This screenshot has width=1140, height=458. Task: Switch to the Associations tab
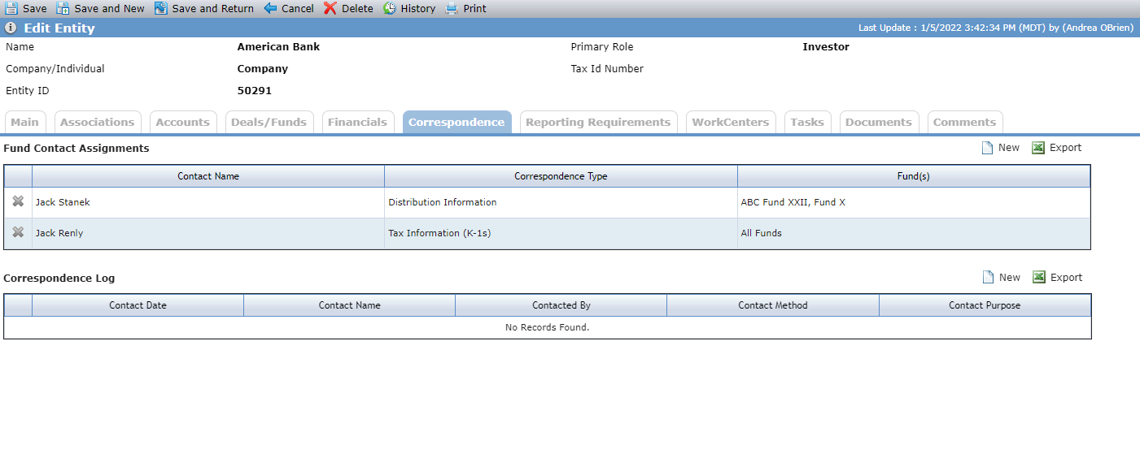click(98, 122)
